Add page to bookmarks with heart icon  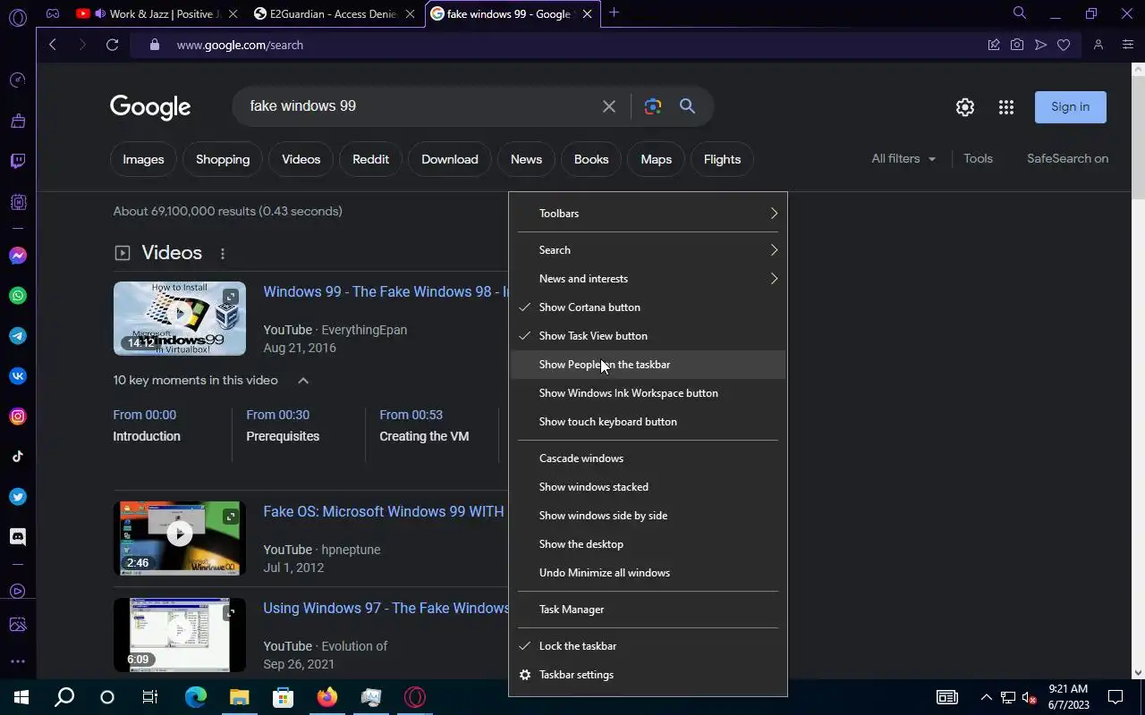tap(1064, 45)
